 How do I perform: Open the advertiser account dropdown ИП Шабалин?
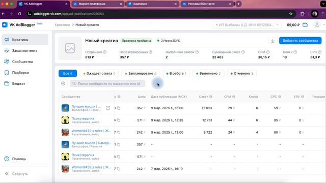coord(247,25)
